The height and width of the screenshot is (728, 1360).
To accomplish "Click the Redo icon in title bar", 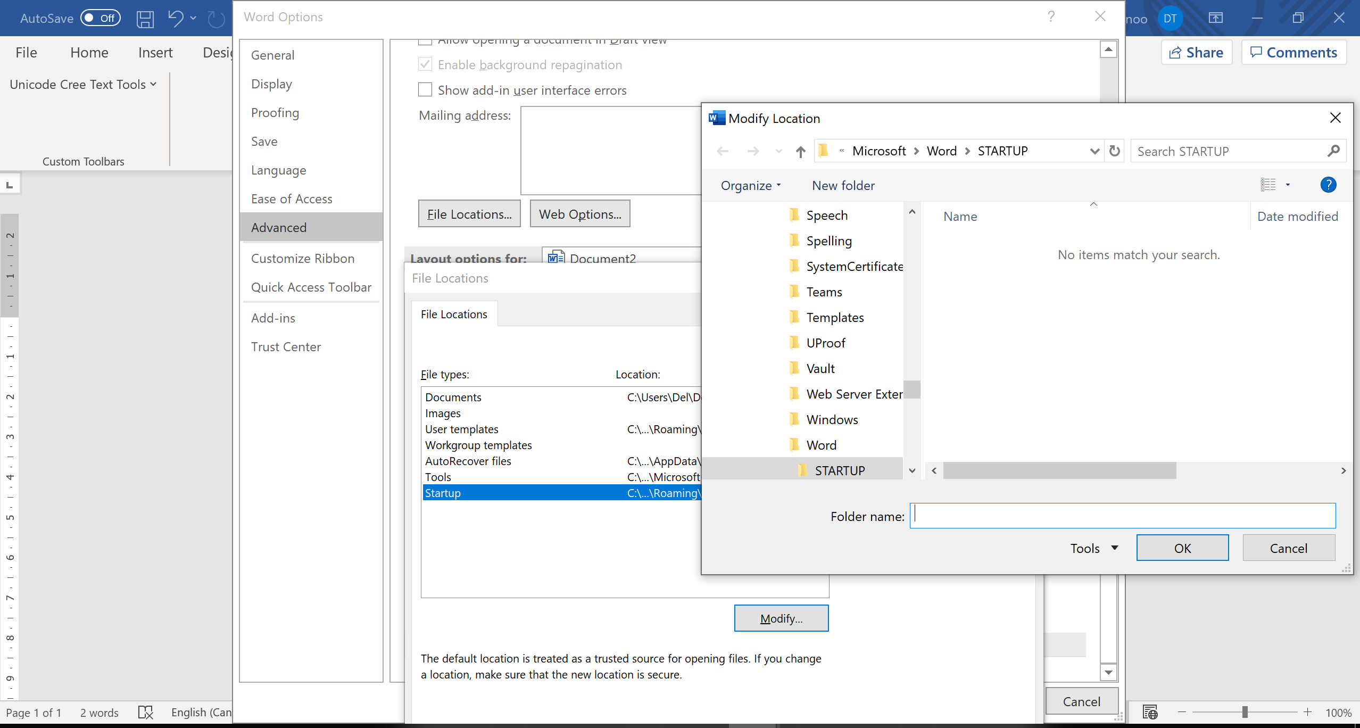I will 216,19.
